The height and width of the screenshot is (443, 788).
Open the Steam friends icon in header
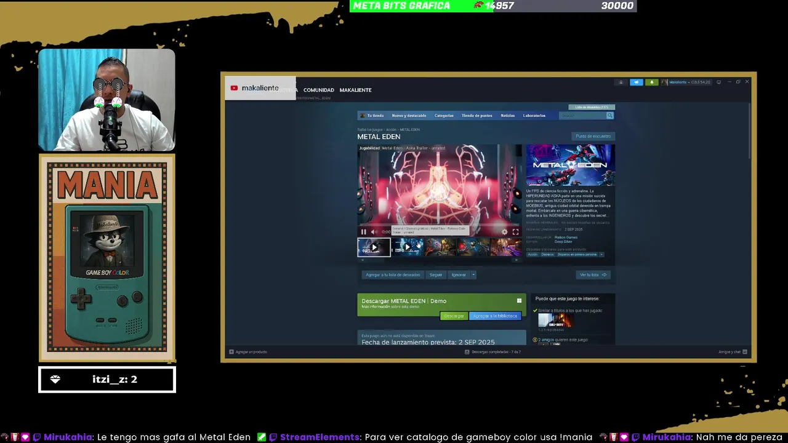(621, 82)
